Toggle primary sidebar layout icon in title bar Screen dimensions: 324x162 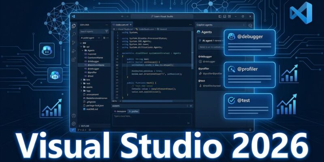pyautogui.click(x=220, y=16)
